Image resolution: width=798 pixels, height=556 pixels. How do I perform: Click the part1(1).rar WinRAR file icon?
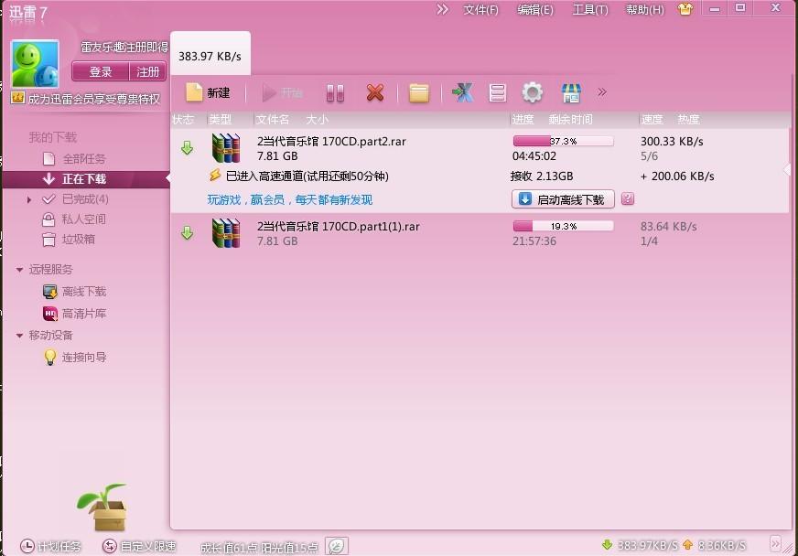[x=226, y=233]
